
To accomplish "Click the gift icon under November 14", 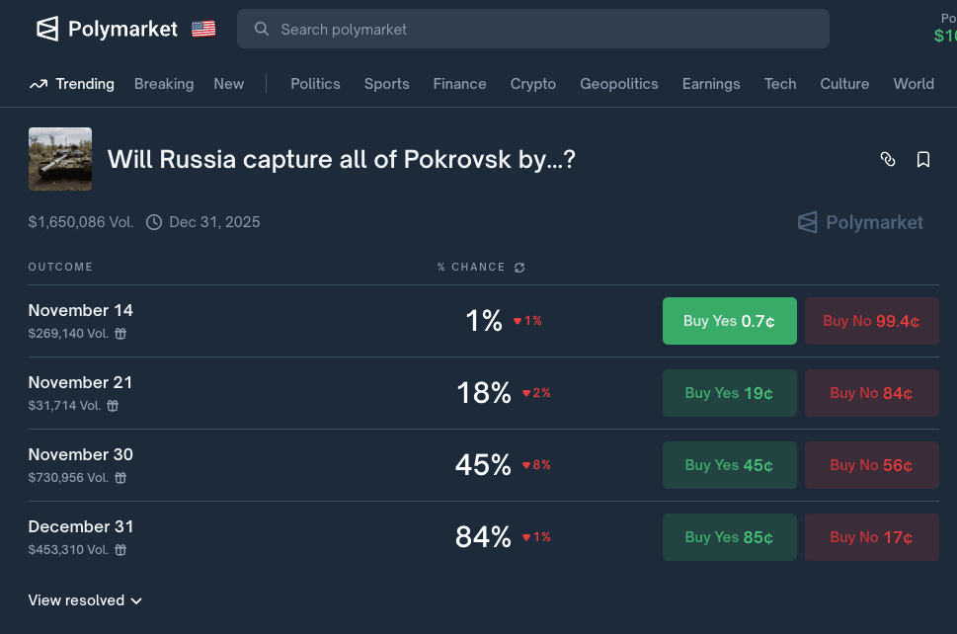I will (120, 334).
